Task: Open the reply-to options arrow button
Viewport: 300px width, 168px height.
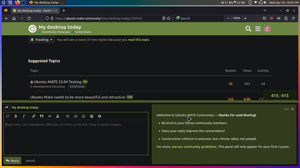Action: coord(7,107)
